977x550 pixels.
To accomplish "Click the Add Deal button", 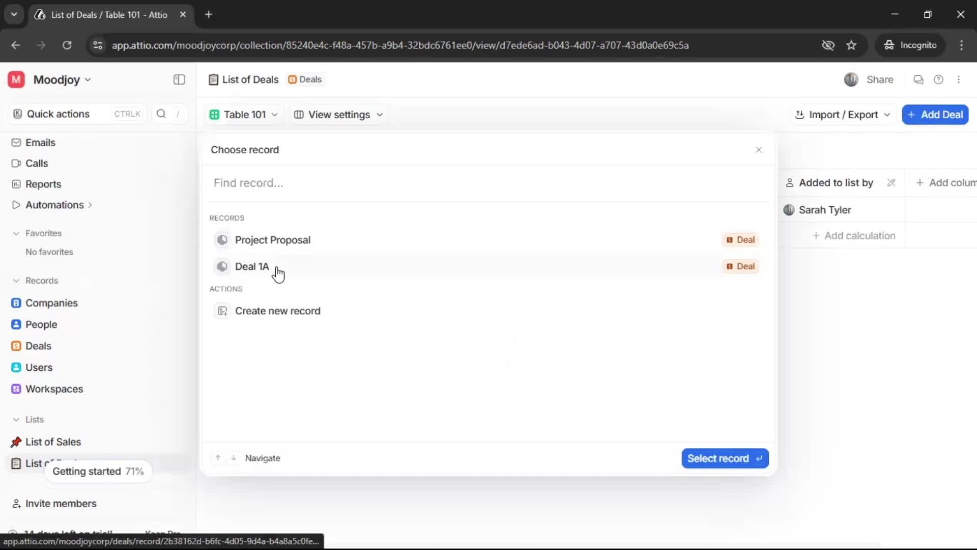I will [x=935, y=115].
